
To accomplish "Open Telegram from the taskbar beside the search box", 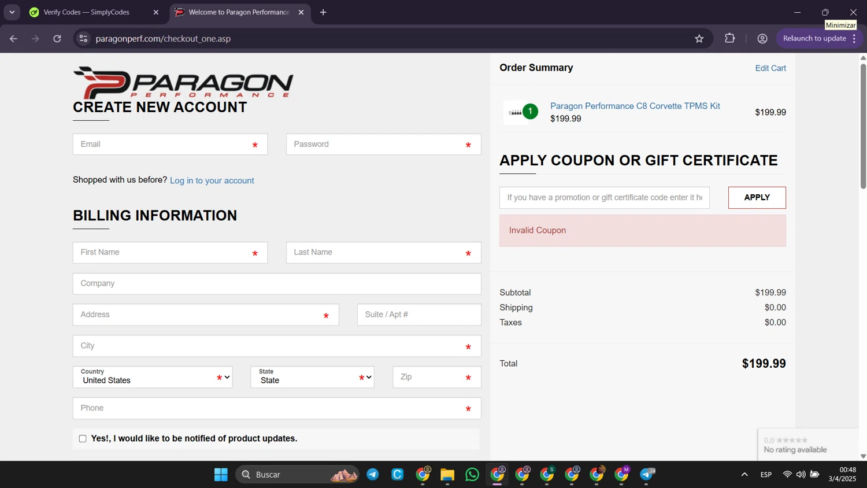I will coord(373,475).
